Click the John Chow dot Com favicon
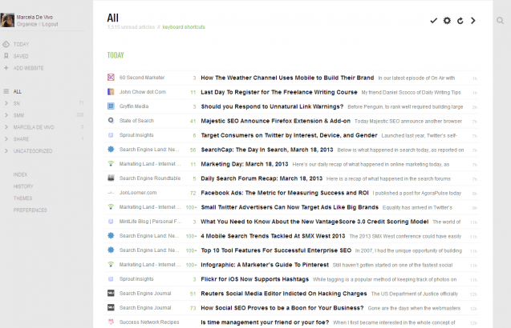The image size is (511, 328). pos(111,92)
